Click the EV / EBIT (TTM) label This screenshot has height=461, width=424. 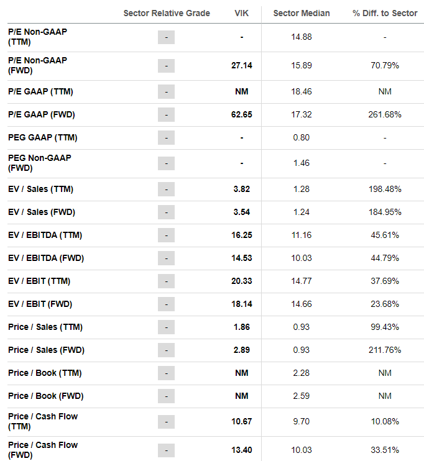pos(39,281)
